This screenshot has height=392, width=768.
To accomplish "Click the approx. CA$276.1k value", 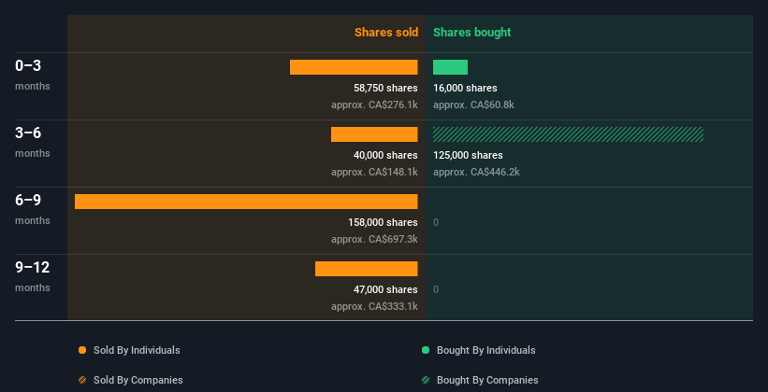I will pyautogui.click(x=374, y=105).
